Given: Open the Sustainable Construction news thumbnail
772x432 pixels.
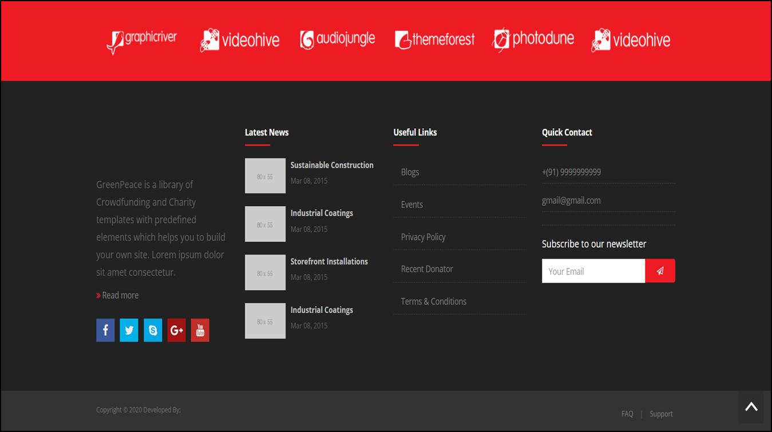Looking at the screenshot, I should tap(265, 176).
